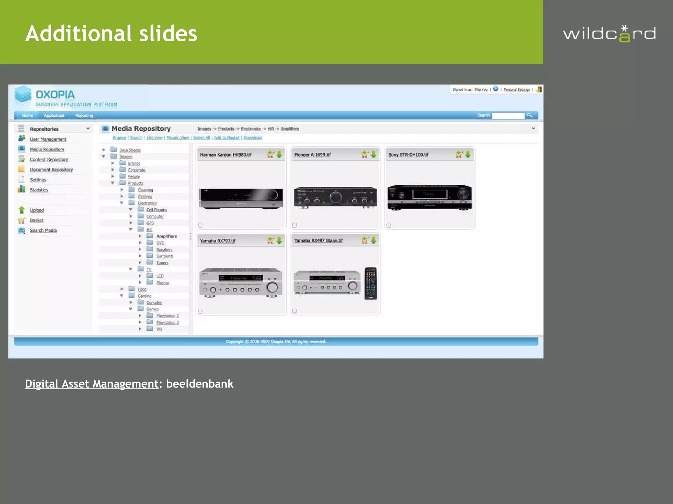
Task: Click the Download link in toolbar
Action: click(253, 137)
